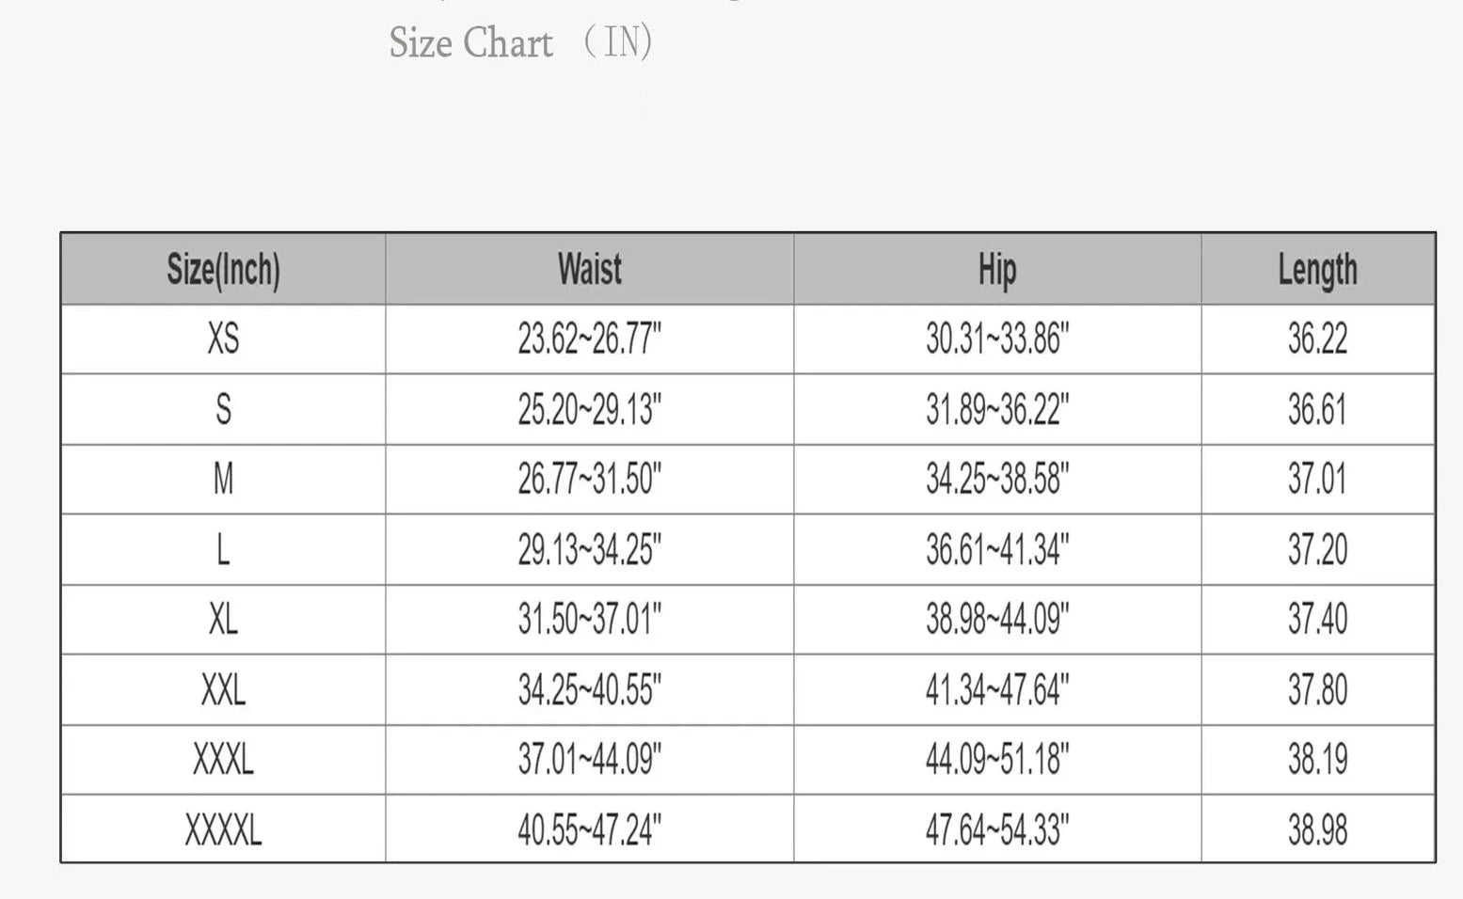Select the Size(Inch) column header
This screenshot has width=1463, height=899.
pos(223,270)
